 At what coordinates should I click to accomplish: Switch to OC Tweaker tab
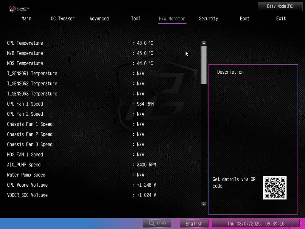63,18
